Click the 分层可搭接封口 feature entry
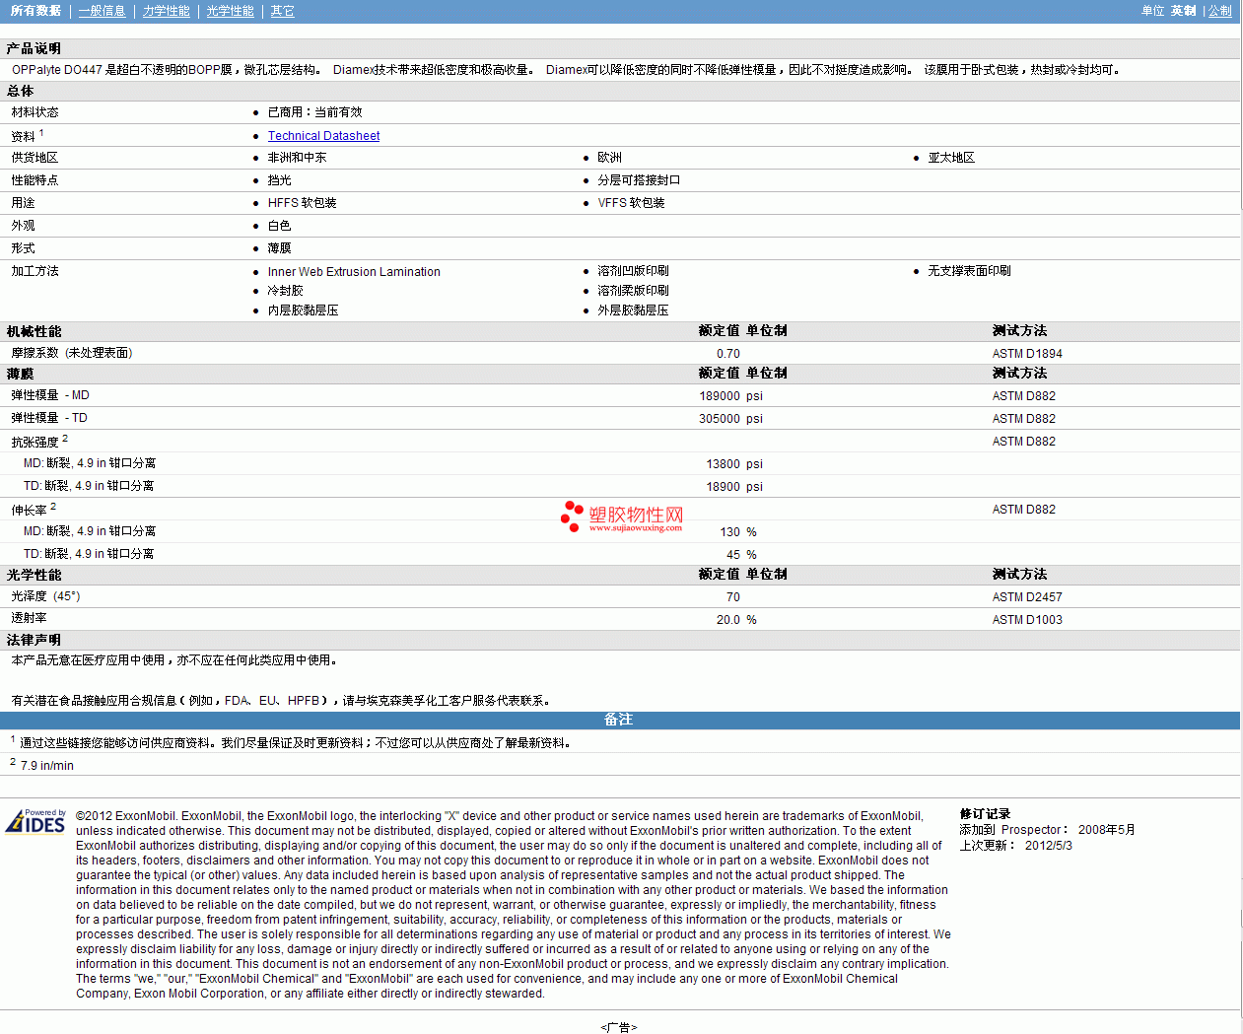1243x1034 pixels. tap(639, 180)
